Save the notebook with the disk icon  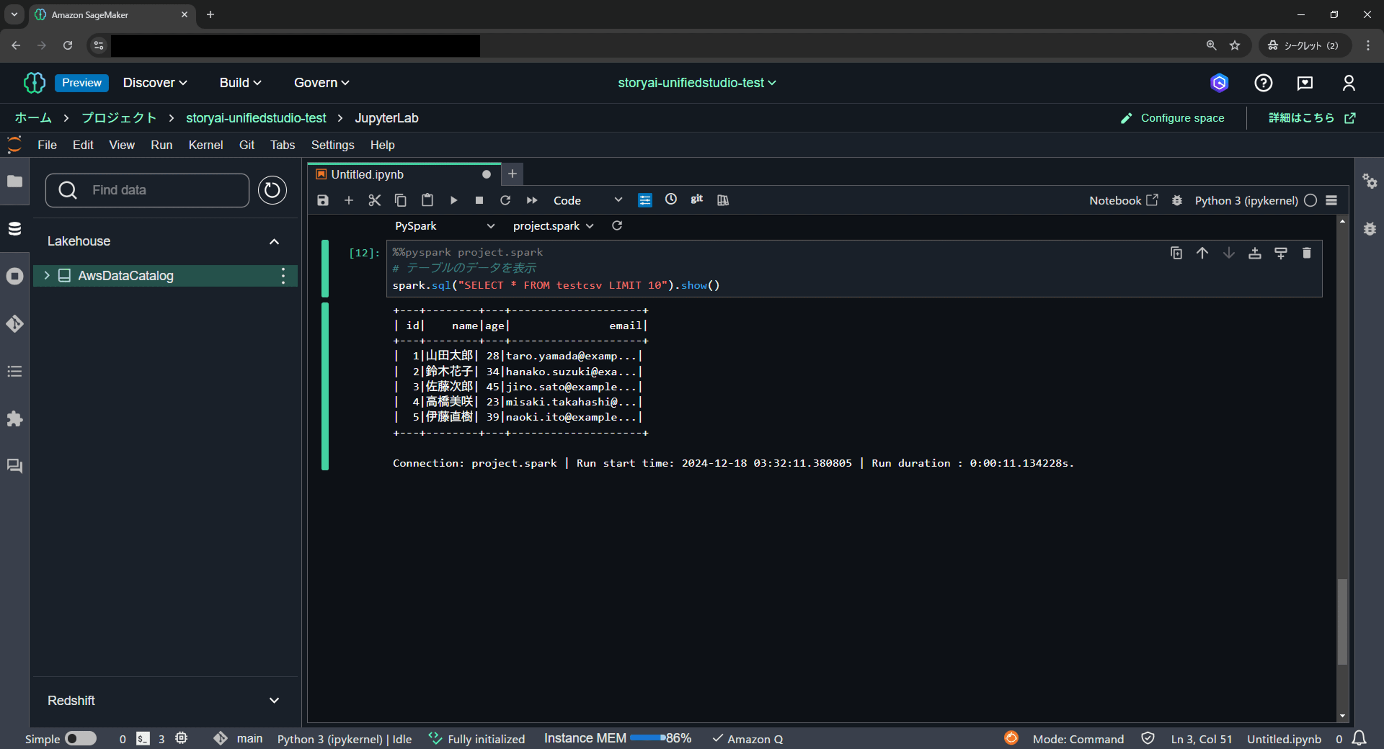click(322, 200)
